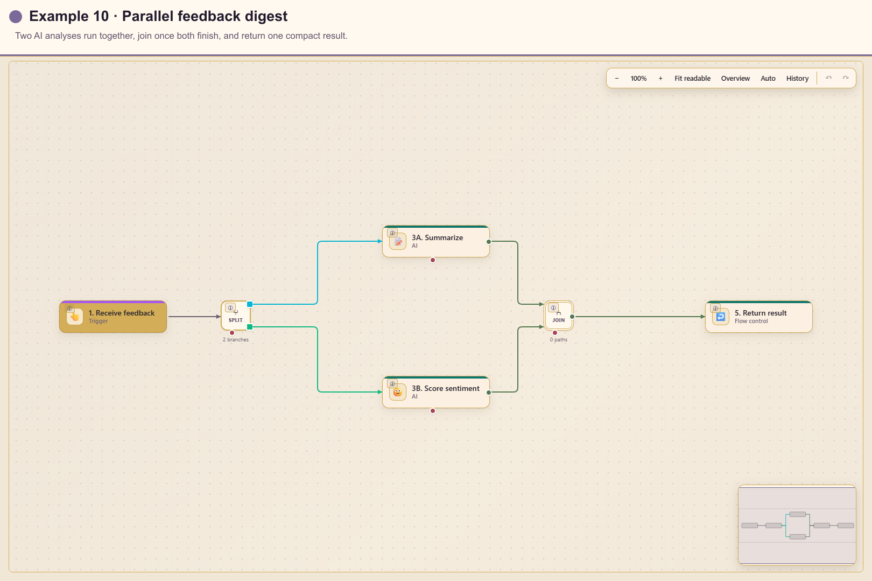
Task: Open info badge on SPLIT node
Action: [230, 308]
